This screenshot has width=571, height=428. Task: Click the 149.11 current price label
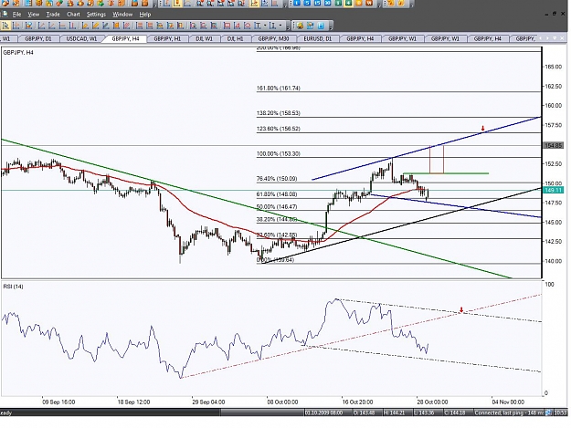point(553,190)
